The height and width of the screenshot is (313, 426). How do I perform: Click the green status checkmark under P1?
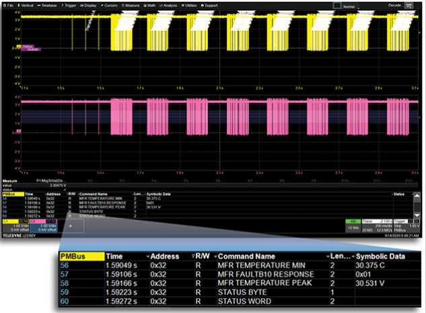[x=65, y=189]
